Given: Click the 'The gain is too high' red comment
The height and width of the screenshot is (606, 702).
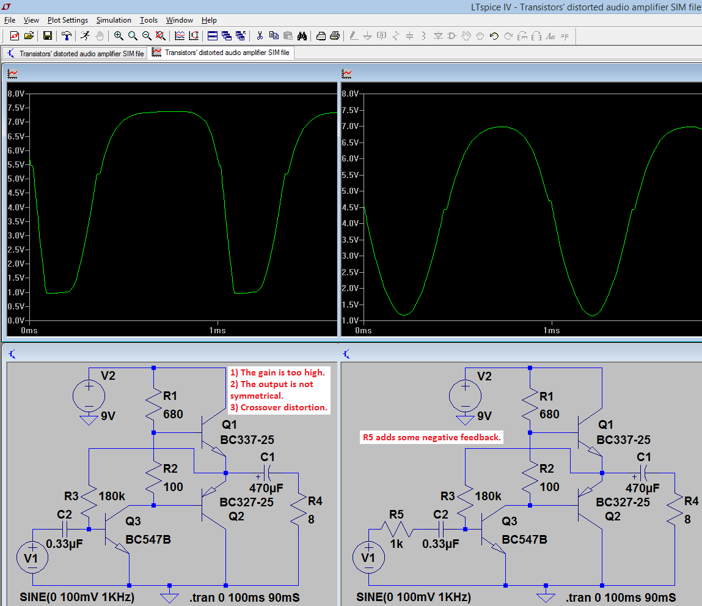Looking at the screenshot, I should pos(277,372).
